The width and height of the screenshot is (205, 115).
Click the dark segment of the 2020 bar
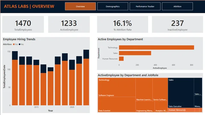pos(72,65)
